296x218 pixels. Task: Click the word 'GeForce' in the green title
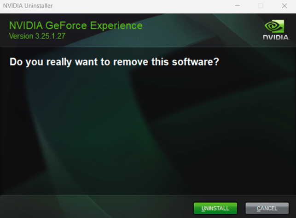point(66,26)
